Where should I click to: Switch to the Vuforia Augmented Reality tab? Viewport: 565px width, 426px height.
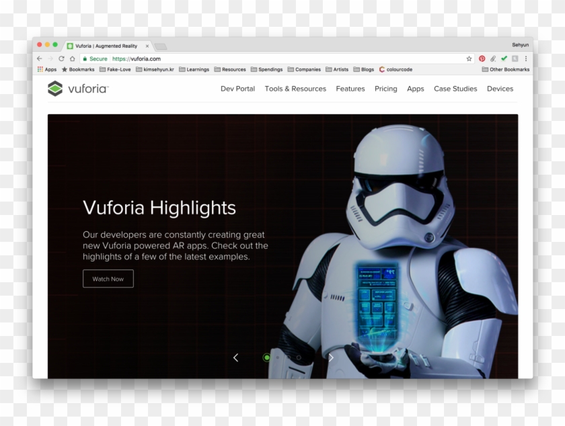point(106,46)
